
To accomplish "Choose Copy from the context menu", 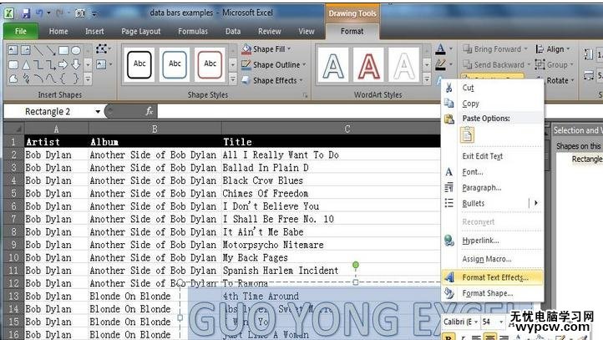I will click(x=492, y=104).
